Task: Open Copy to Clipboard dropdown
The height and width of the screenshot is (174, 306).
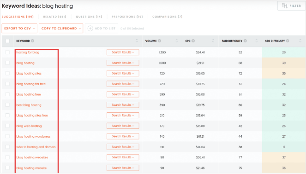Action: point(61,29)
